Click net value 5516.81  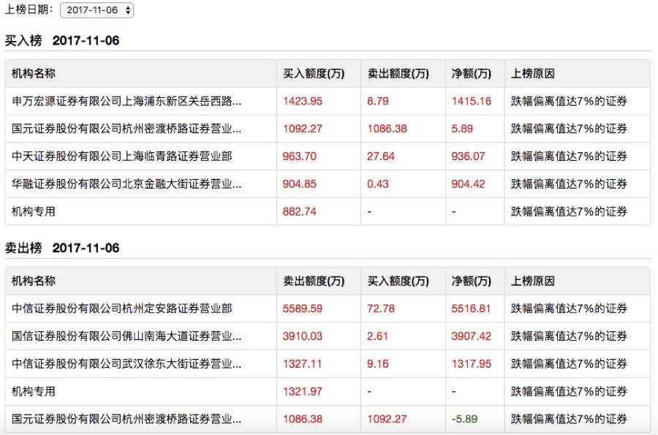pos(471,309)
